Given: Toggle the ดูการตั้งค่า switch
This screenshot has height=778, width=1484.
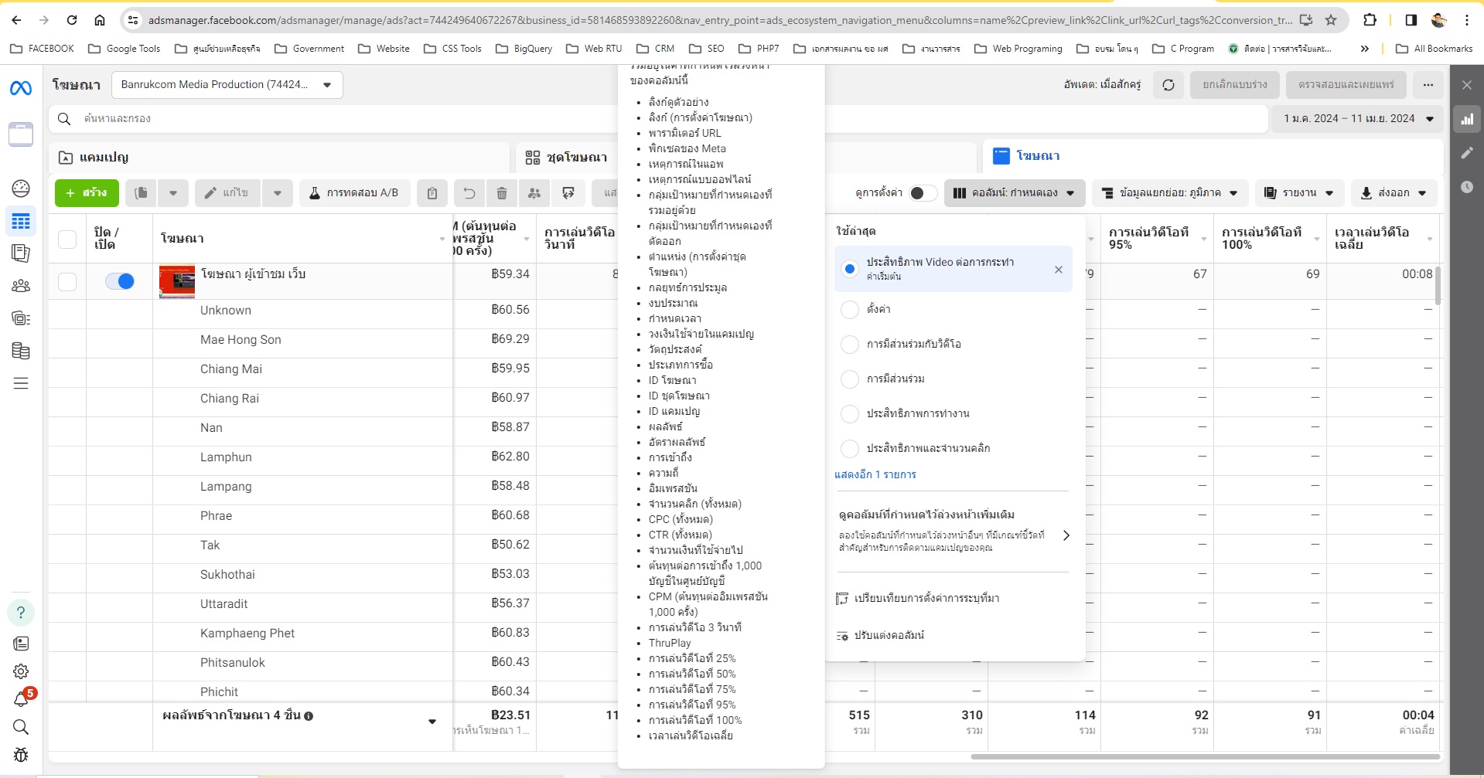Looking at the screenshot, I should pyautogui.click(x=922, y=193).
